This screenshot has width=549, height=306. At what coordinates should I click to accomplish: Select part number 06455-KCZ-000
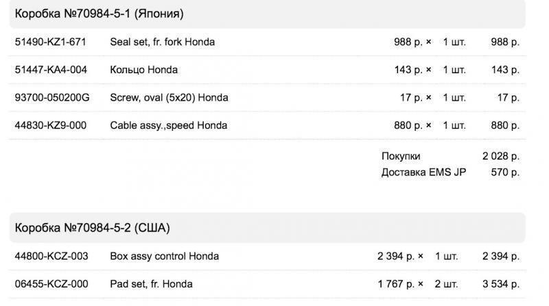coord(51,284)
